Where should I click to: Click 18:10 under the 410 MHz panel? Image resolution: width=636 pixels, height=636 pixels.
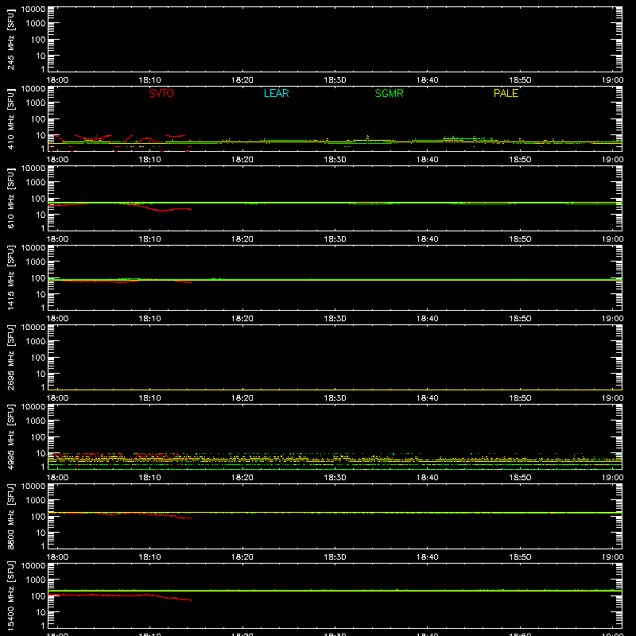tap(150, 160)
